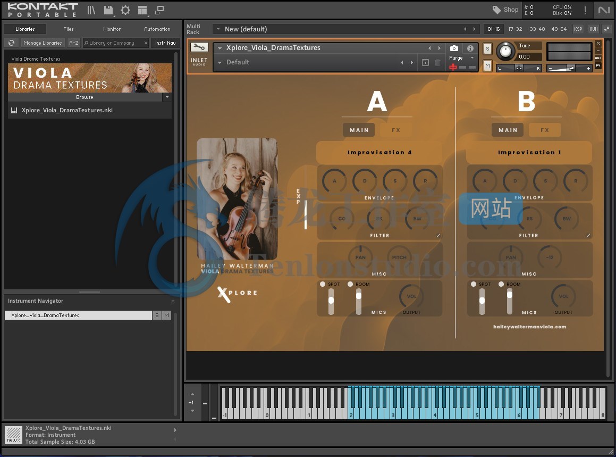The image size is (616, 457).
Task: Open the Purge dropdown menu
Action: (462, 58)
